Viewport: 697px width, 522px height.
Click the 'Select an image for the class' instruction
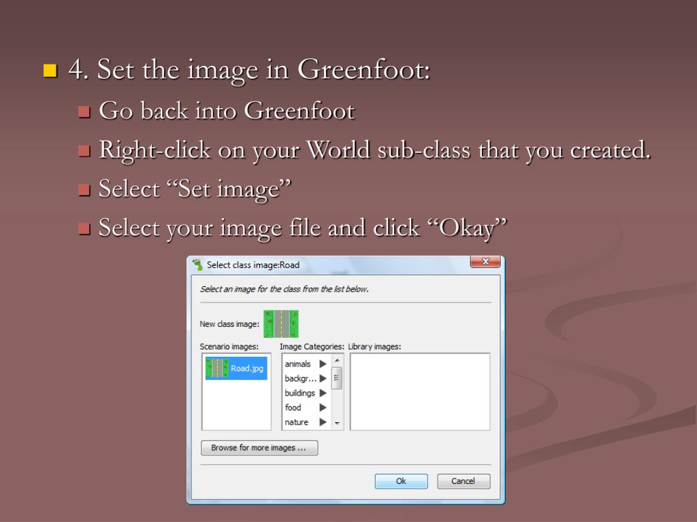[284, 290]
